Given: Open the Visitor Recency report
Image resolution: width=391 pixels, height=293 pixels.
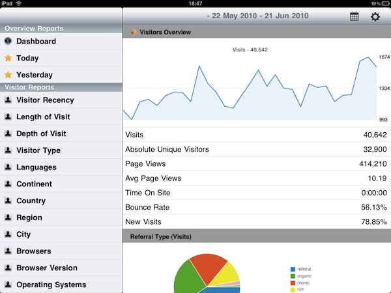Looking at the screenshot, I should 61,100.
